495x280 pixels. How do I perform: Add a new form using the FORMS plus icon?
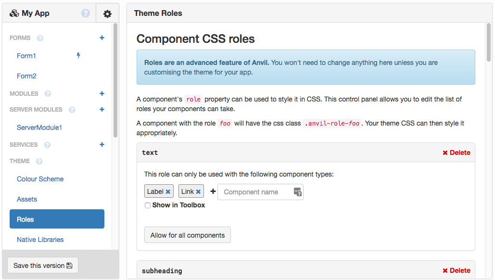click(102, 38)
